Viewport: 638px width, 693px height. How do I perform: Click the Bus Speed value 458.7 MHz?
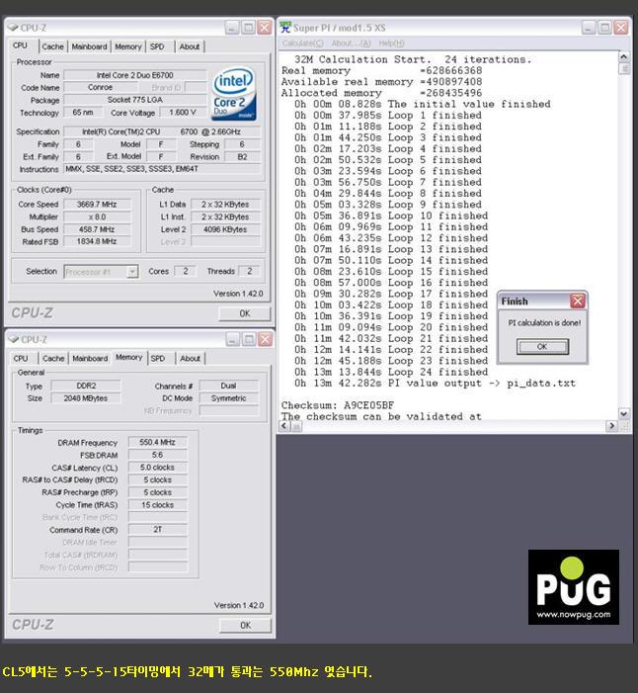pos(97,229)
